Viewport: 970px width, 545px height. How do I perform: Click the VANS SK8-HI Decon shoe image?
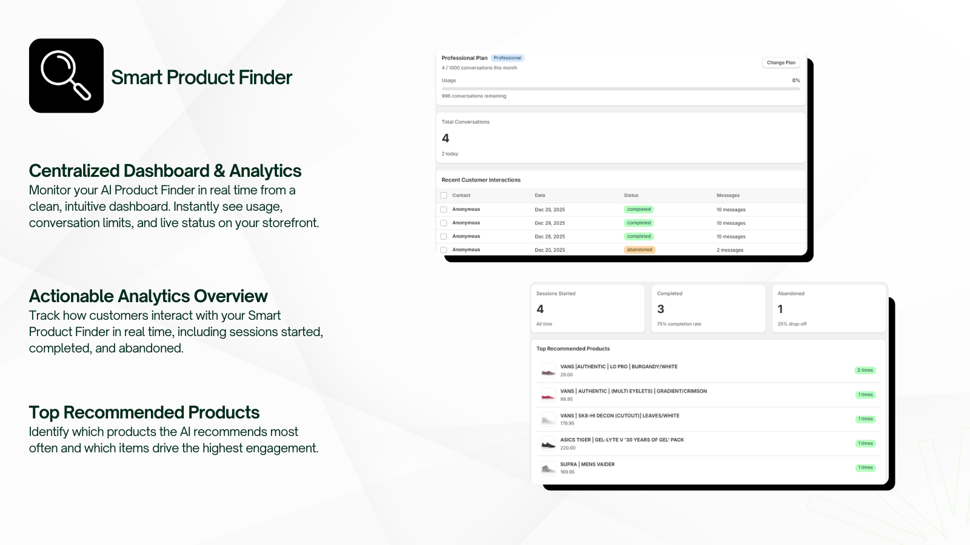click(547, 418)
